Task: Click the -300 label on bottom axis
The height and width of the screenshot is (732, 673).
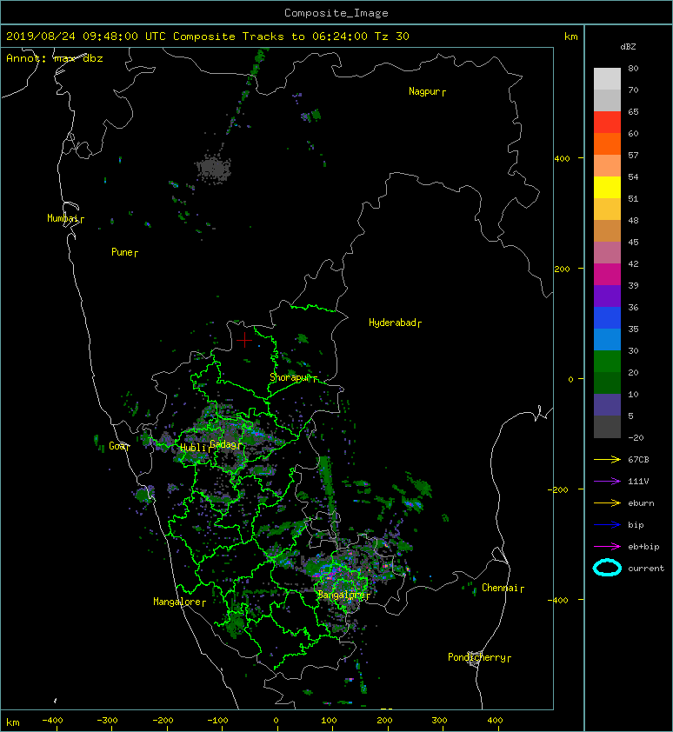Action: (107, 721)
